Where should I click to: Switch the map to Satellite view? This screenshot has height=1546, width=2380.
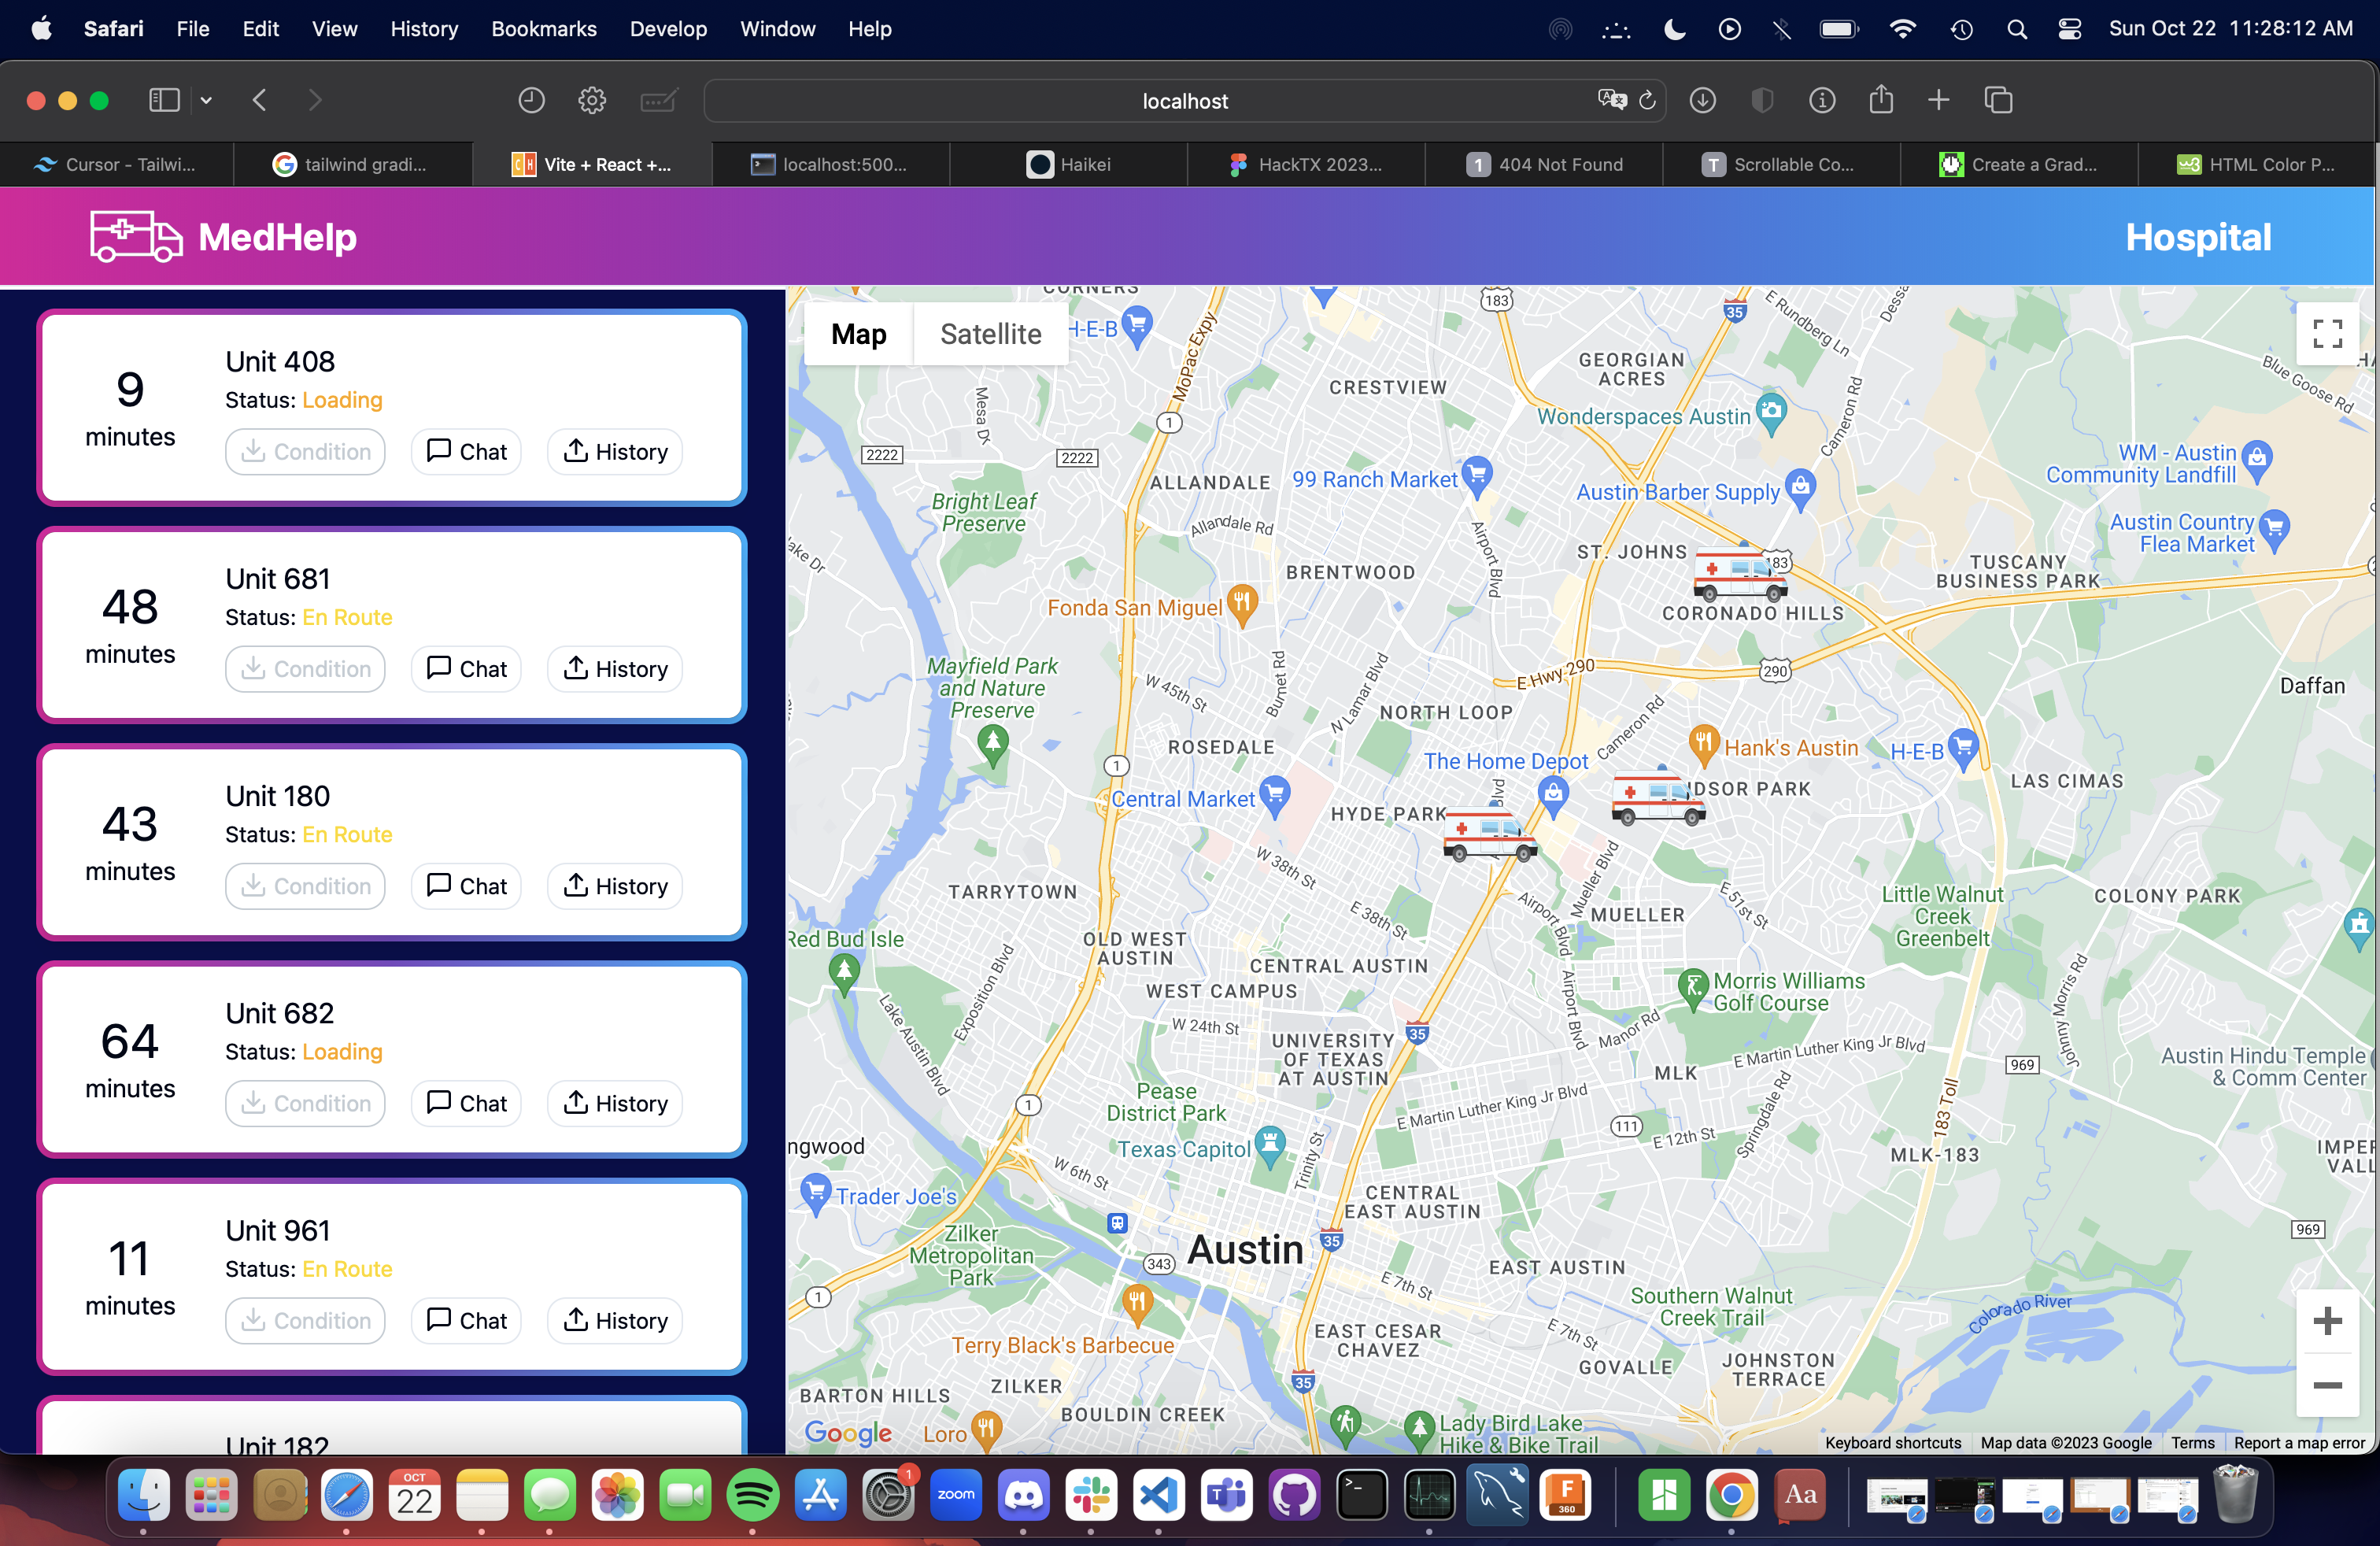coord(990,334)
